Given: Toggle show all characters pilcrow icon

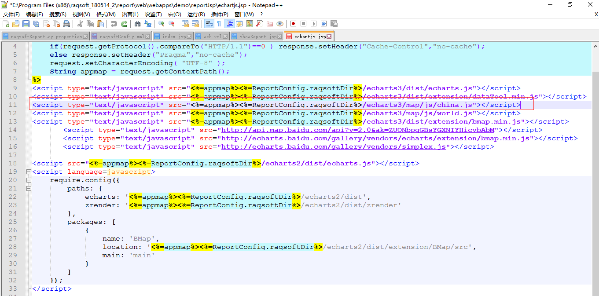Looking at the screenshot, I should 219,24.
